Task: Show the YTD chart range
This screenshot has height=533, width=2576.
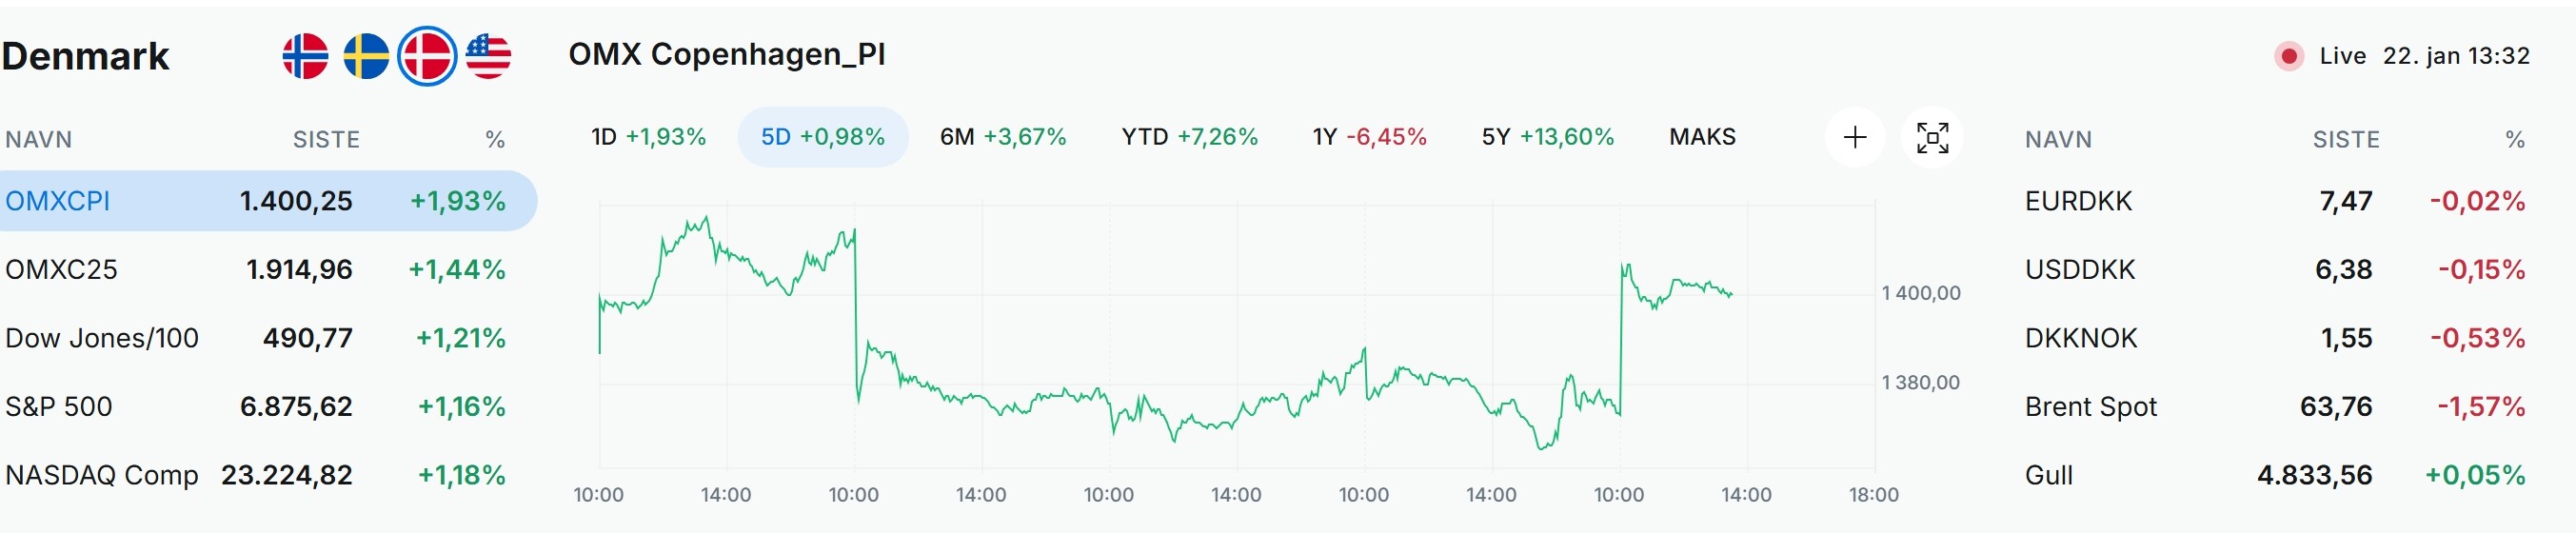Action: [1189, 137]
